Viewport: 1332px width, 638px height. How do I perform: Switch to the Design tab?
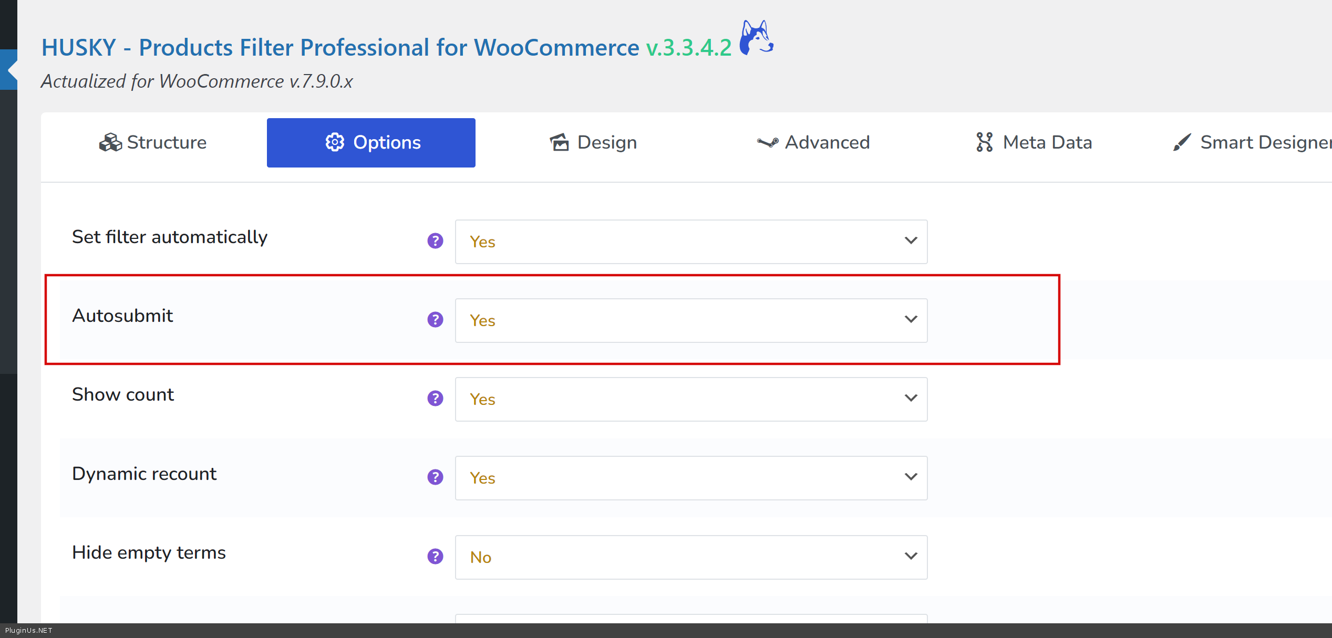pos(593,142)
